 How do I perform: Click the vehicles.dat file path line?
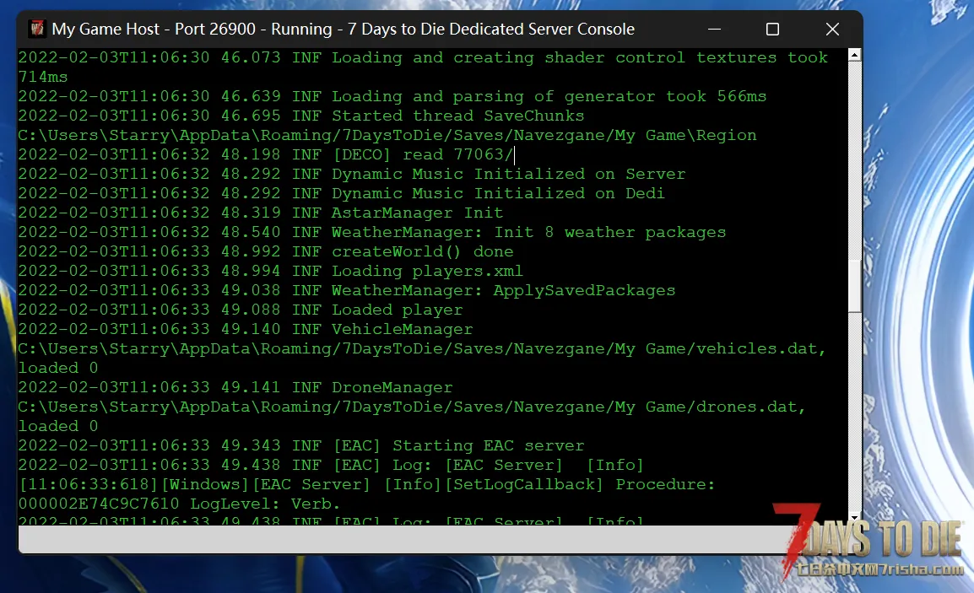click(422, 348)
